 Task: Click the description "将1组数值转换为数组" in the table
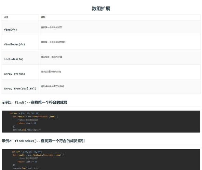coord(51,72)
